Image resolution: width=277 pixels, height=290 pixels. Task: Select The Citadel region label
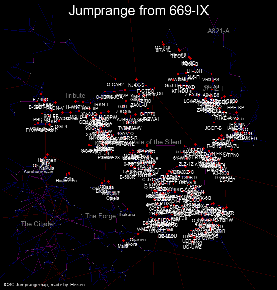pos(38,224)
